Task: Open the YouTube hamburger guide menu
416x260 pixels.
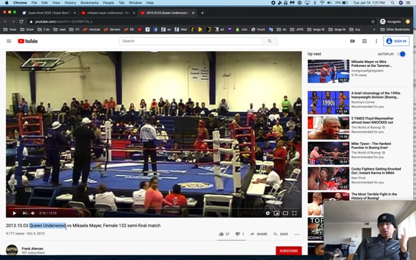Action: pos(8,41)
